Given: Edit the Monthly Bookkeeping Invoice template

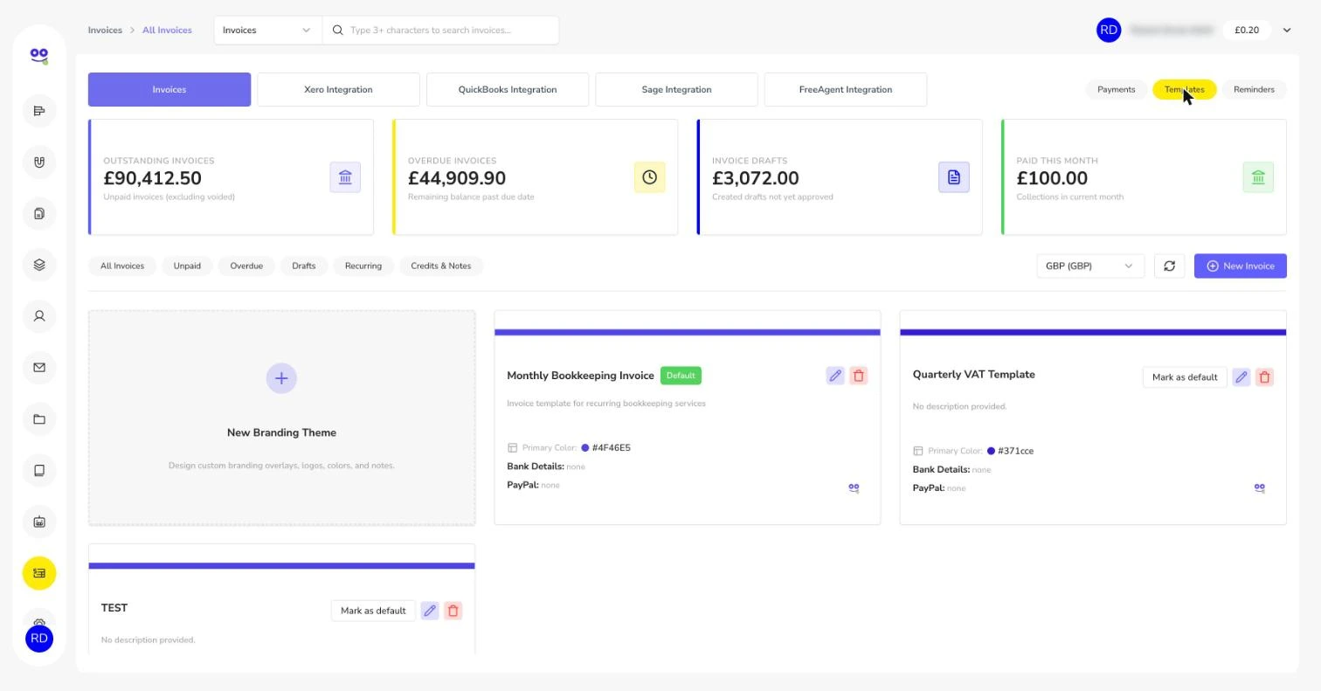Looking at the screenshot, I should 835,376.
